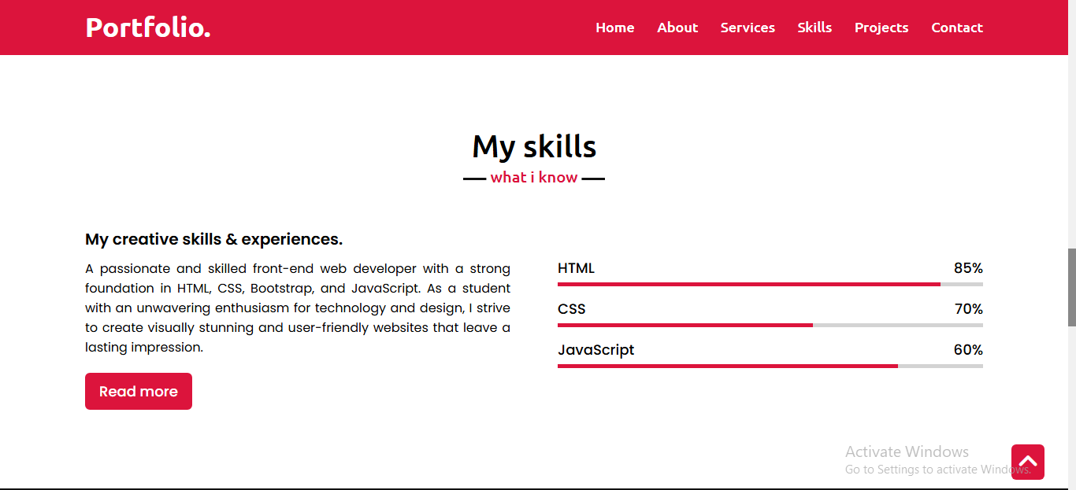The width and height of the screenshot is (1076, 490).
Task: Click the 85% value next to HTML
Action: tap(968, 268)
